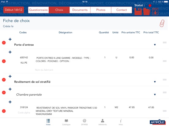Click the Prix total TTC header
Viewport: 169px width, 126px height.
pos(151,32)
